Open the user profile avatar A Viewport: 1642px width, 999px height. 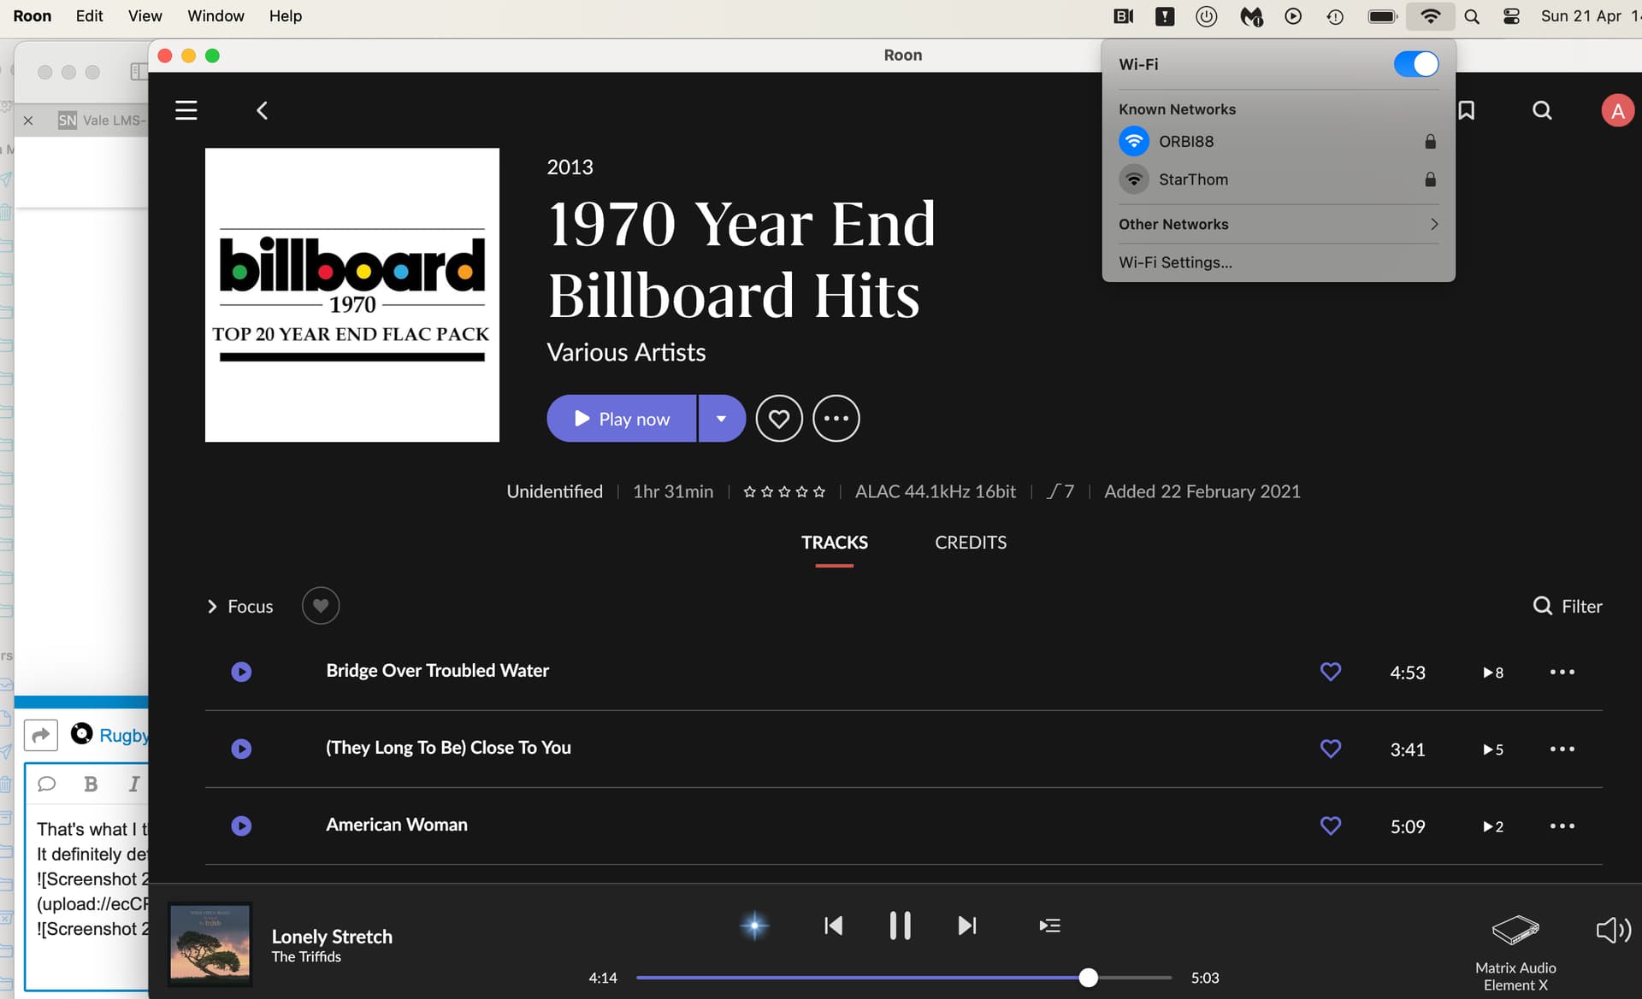[x=1617, y=110]
